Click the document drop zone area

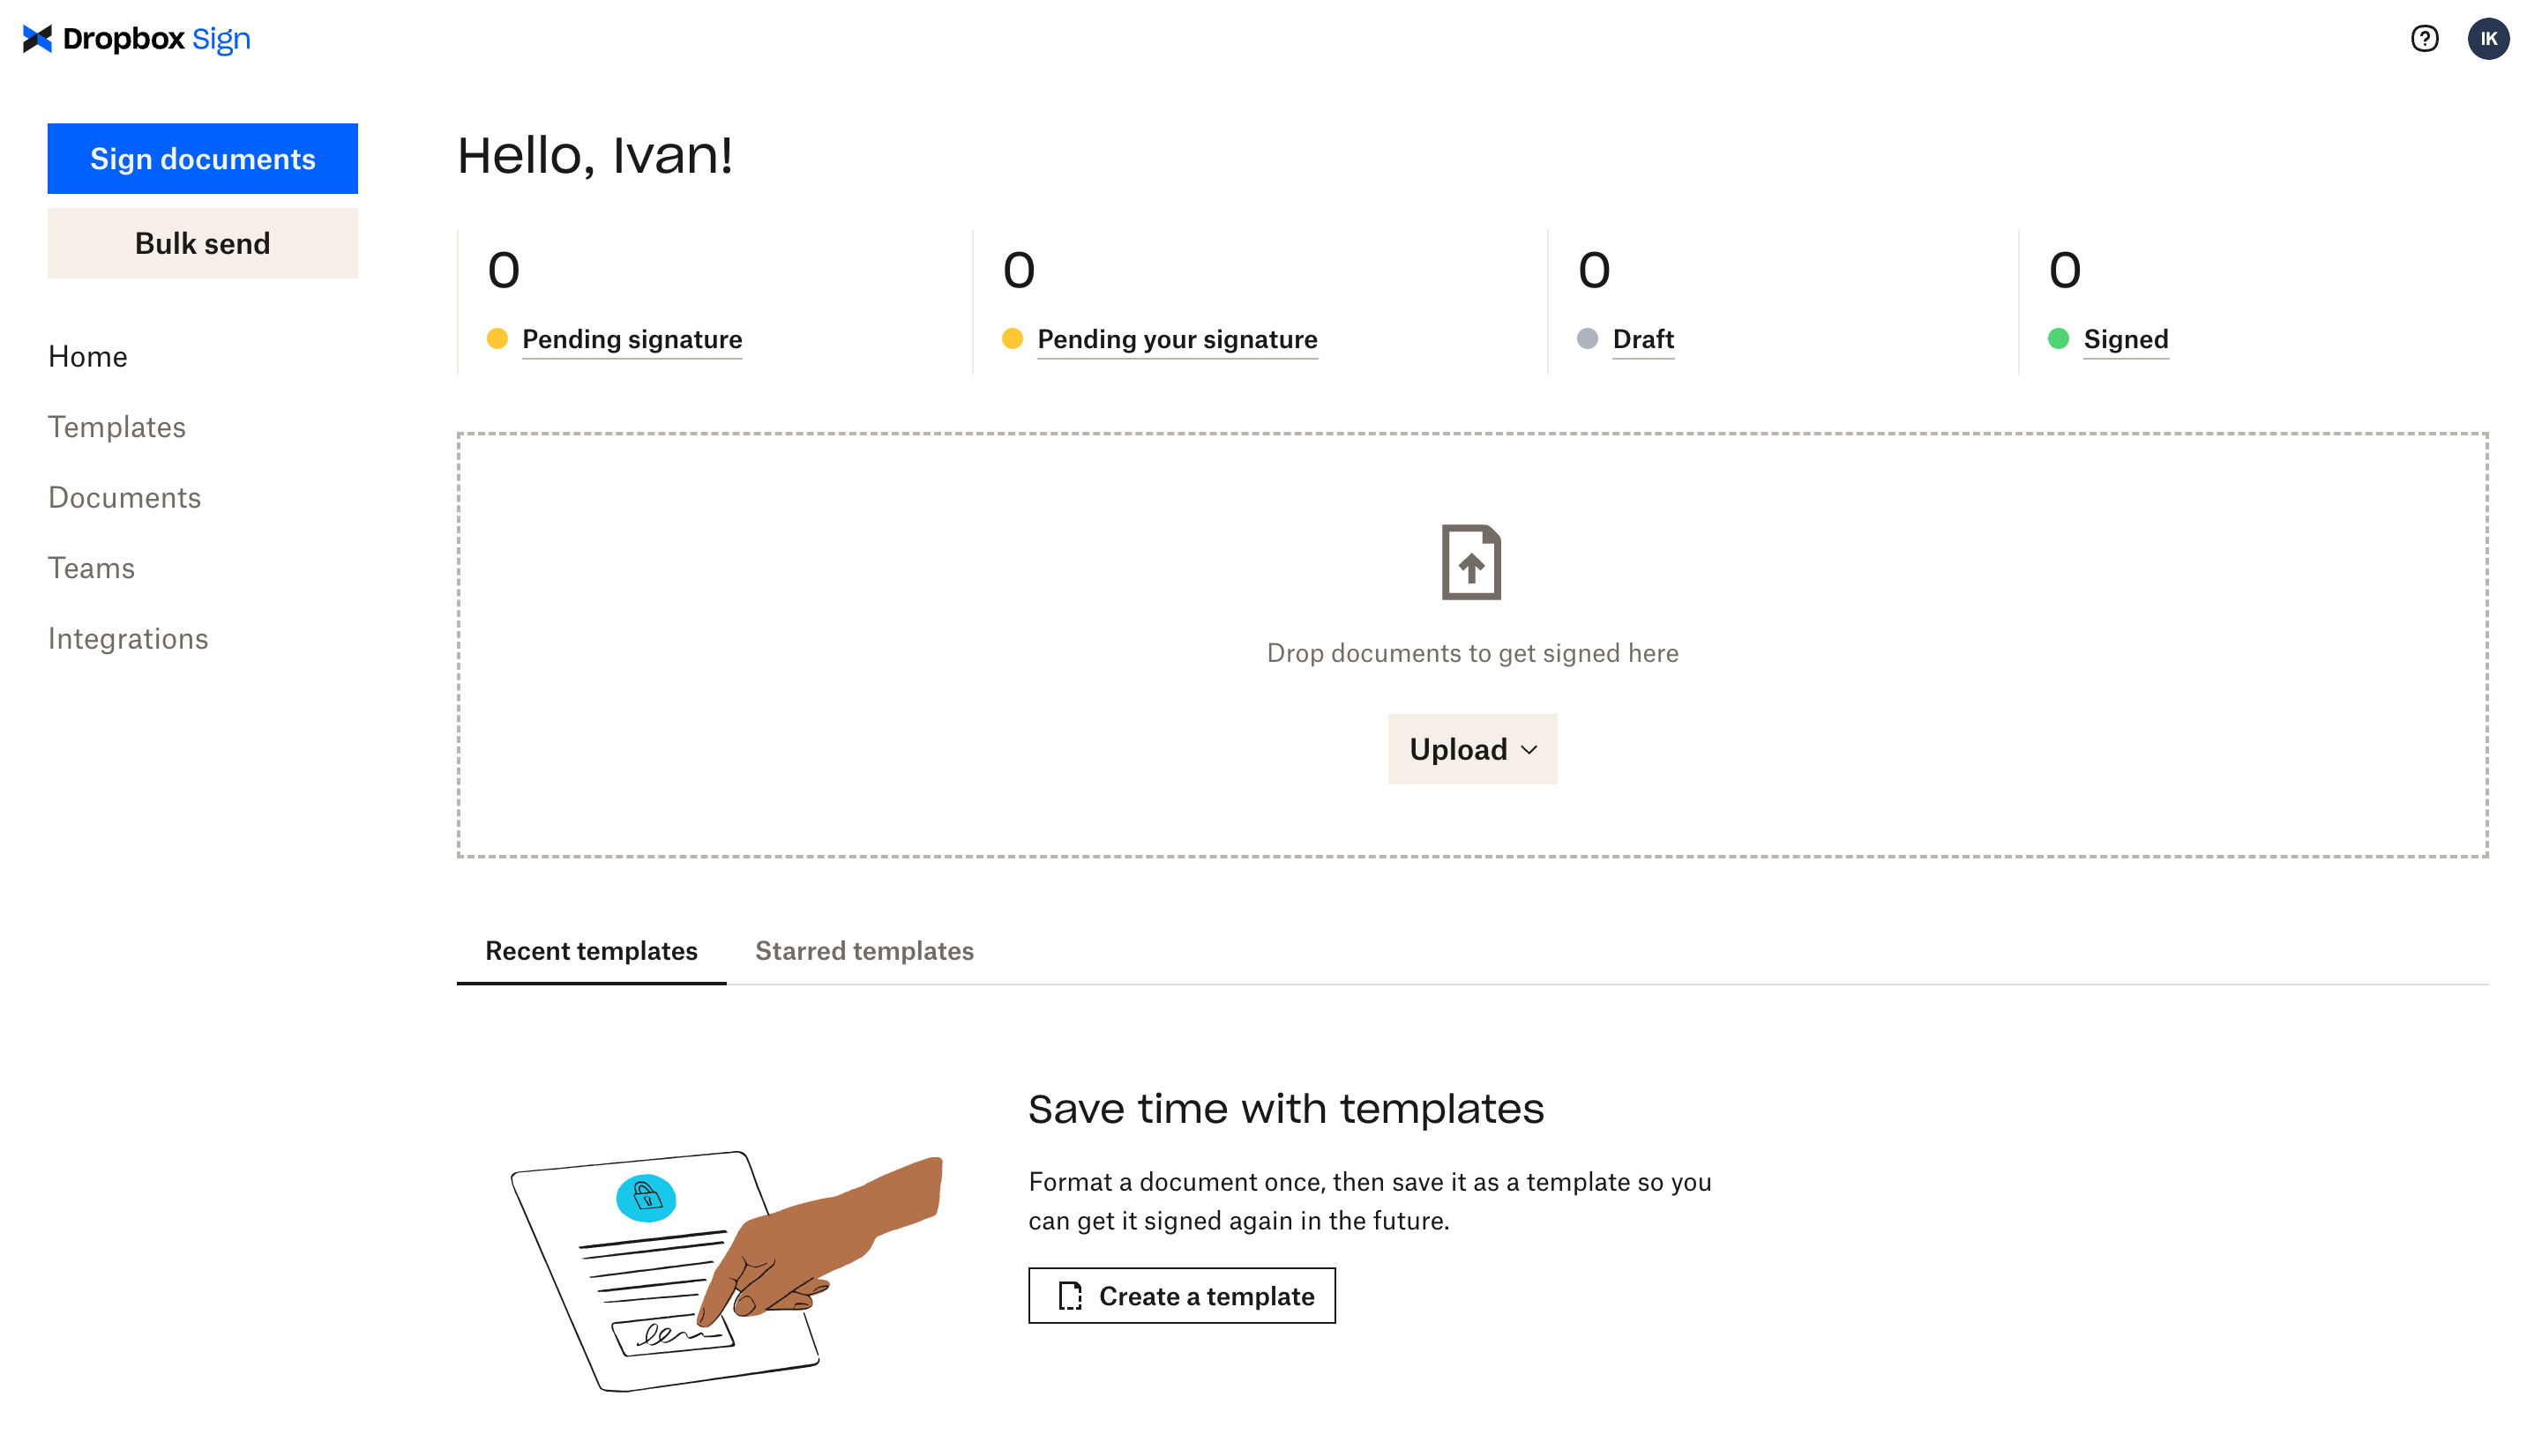tap(1472, 645)
